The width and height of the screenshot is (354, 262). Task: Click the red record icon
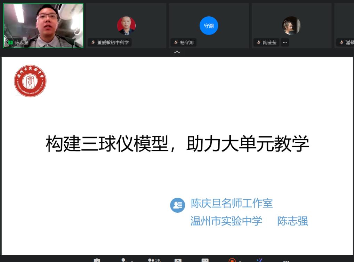232,260
